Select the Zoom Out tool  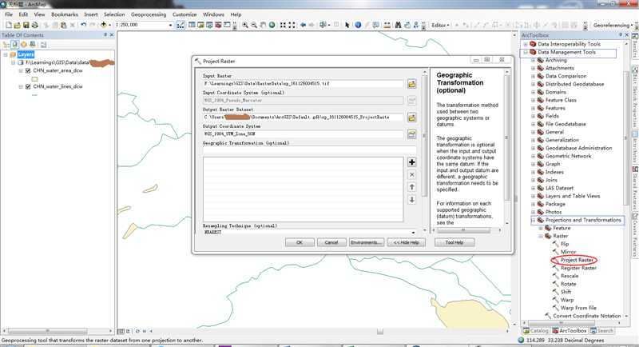click(254, 25)
